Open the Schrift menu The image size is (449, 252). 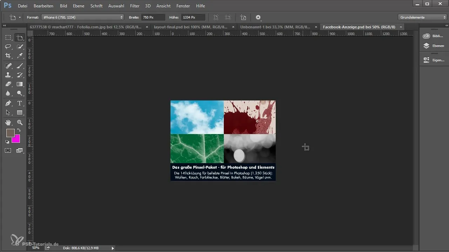coord(96,6)
